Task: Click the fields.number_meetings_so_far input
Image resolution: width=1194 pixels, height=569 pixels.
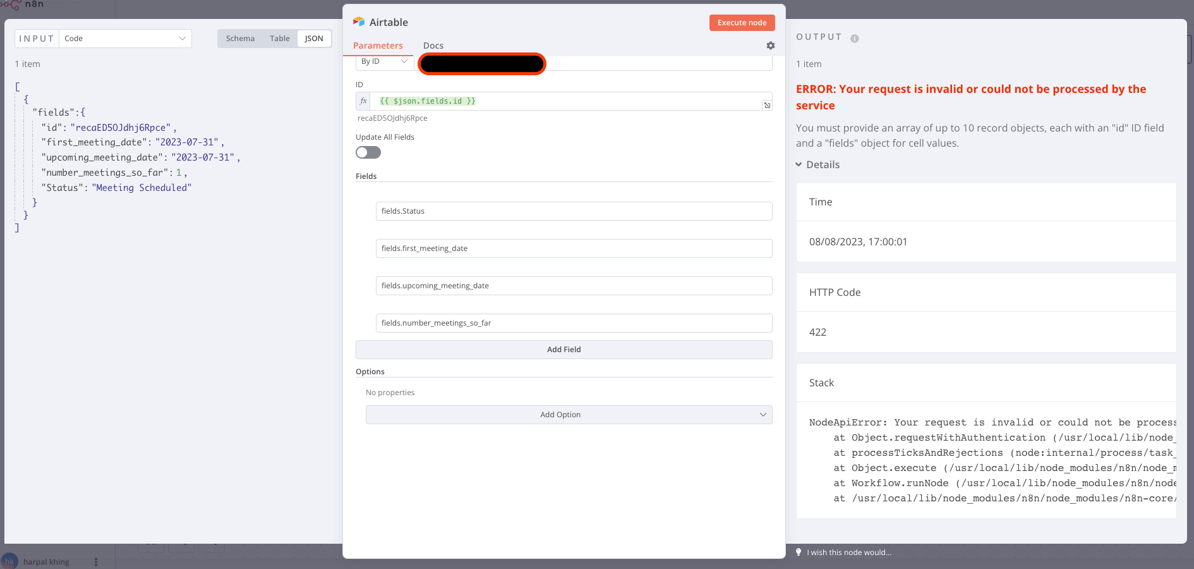Action: pos(574,323)
